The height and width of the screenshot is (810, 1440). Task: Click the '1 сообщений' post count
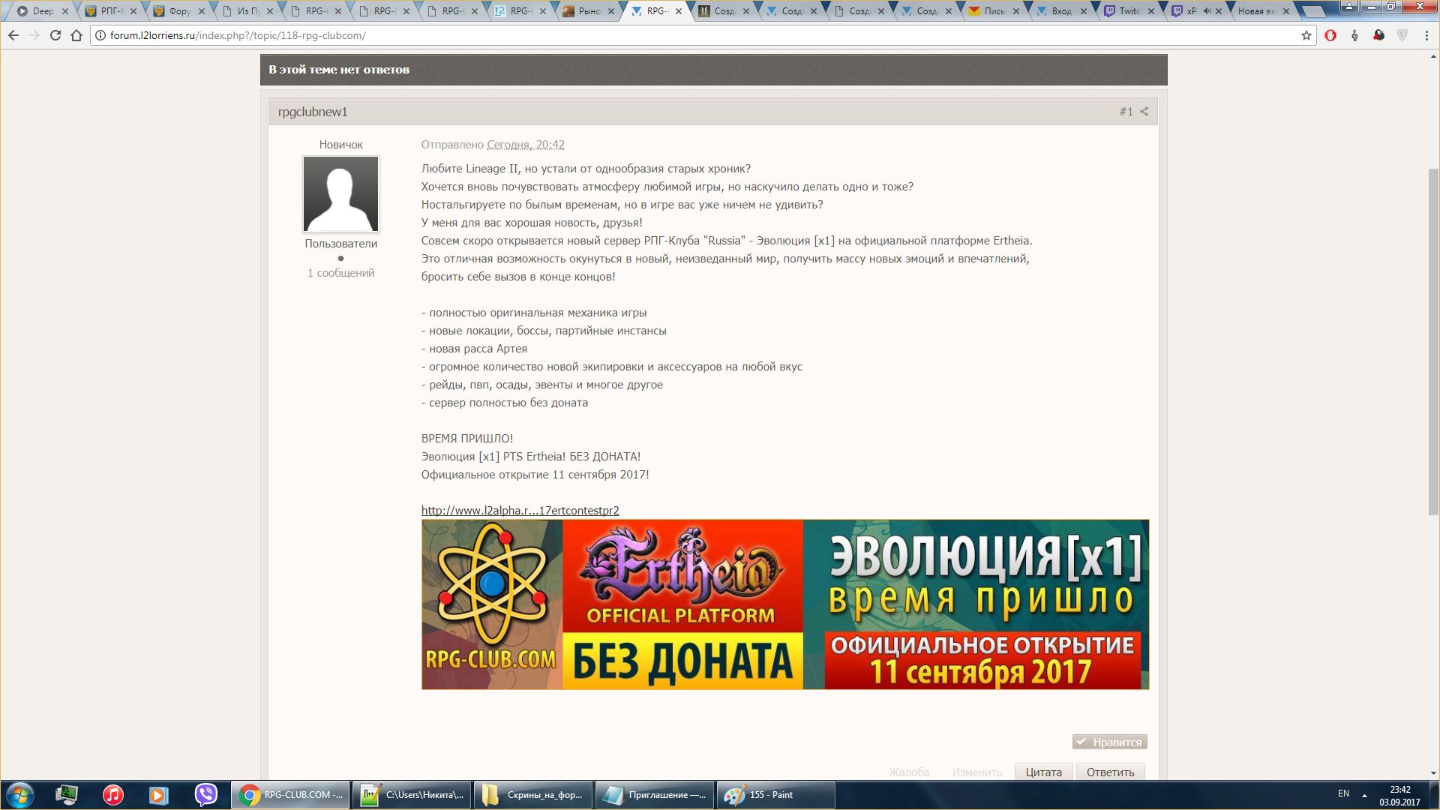[x=340, y=273]
